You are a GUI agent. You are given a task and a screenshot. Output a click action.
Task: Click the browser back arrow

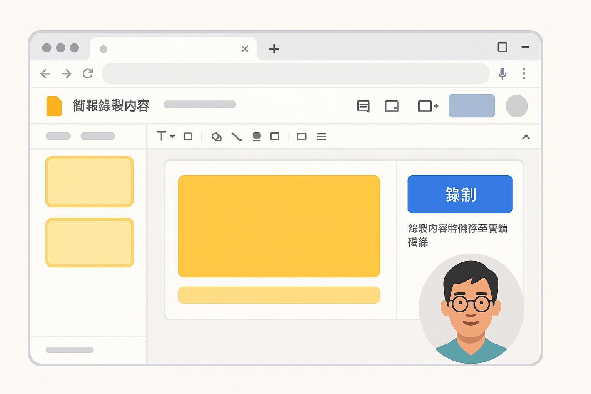45,73
